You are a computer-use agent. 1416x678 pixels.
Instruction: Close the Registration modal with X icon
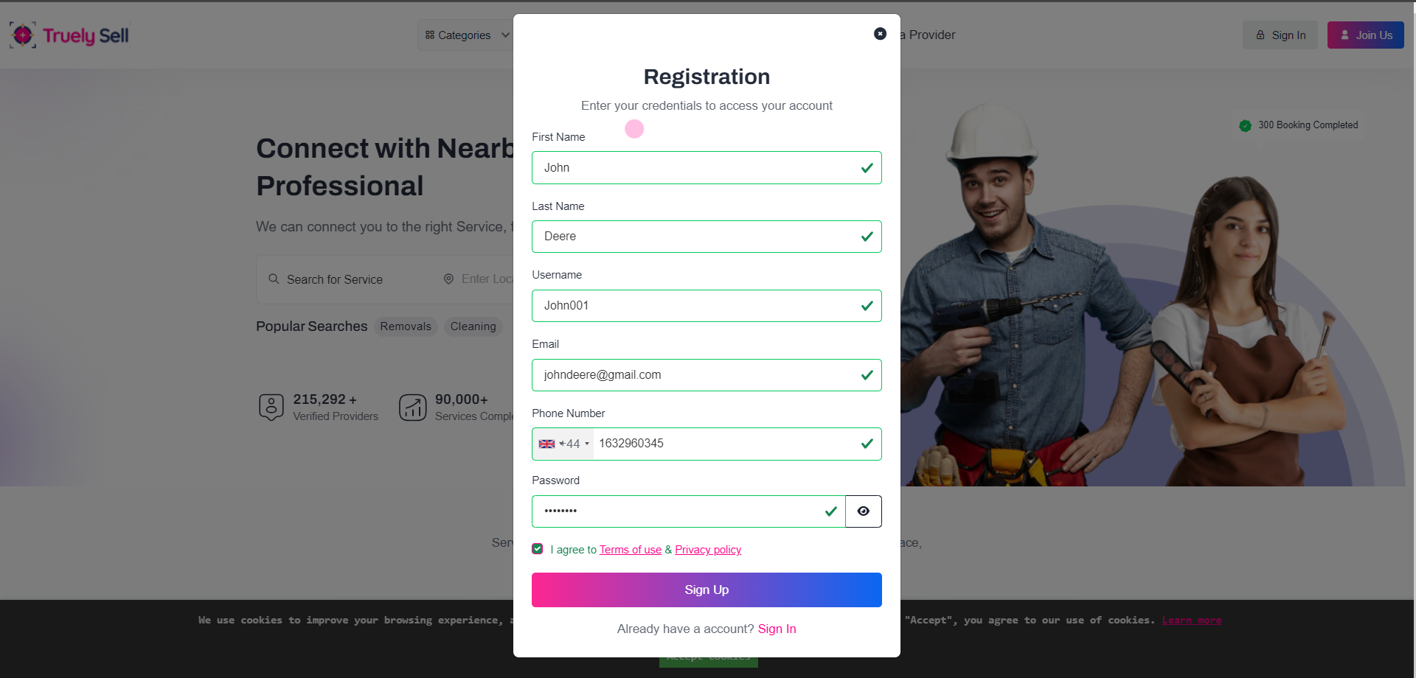coord(880,34)
